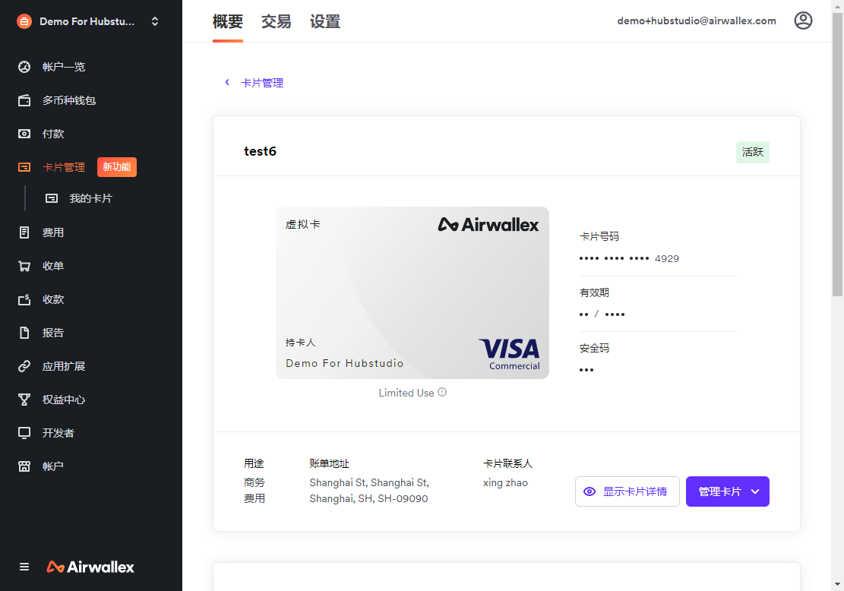This screenshot has width=844, height=591.
Task: Click the 付款 payment icon
Action: [x=24, y=134]
